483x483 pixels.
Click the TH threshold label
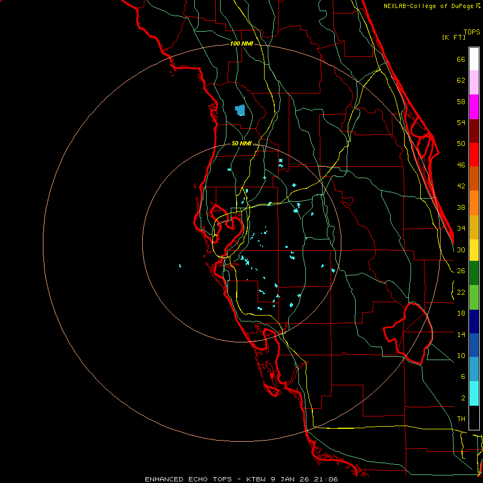(461, 419)
